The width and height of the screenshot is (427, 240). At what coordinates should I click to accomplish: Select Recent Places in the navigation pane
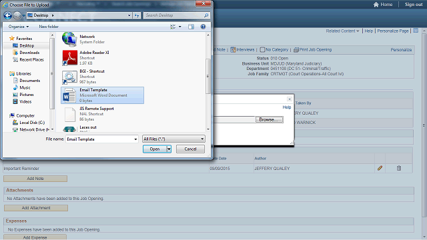pos(31,59)
